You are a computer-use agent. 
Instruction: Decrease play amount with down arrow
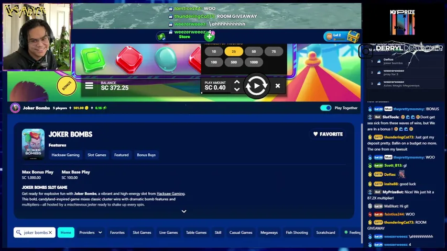[x=237, y=89]
